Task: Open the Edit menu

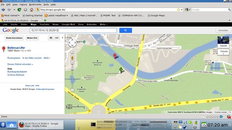Action: point(8,5)
